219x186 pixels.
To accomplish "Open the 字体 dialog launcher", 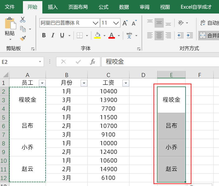I will (139, 49).
